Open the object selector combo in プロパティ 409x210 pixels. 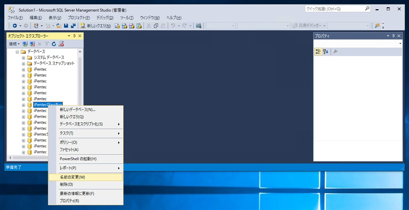[x=358, y=44]
